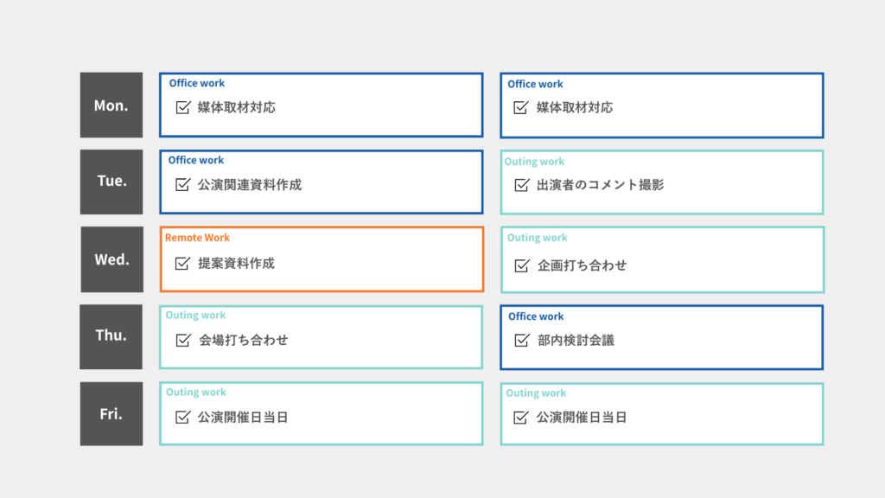Select the Tue. day block

[111, 182]
